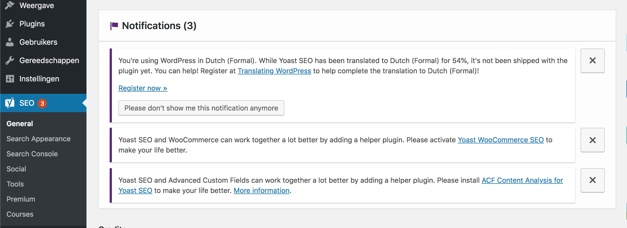The image size is (627, 228).
Task: Open the Social submenu item
Action: (x=16, y=169)
